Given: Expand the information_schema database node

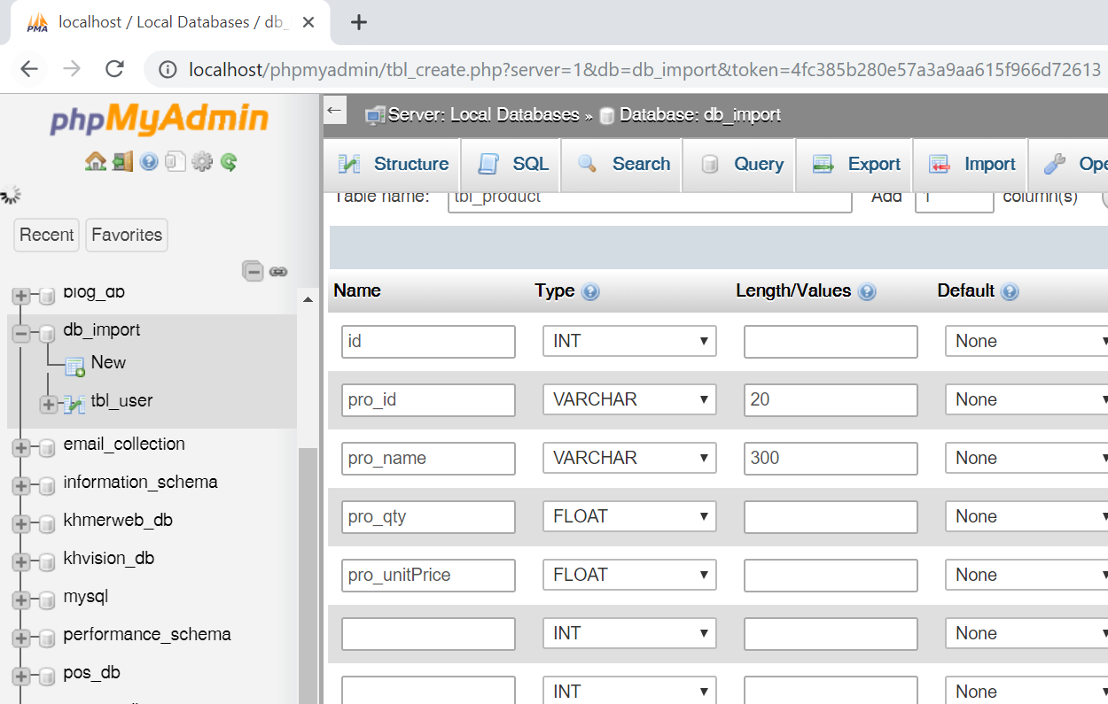Looking at the screenshot, I should (21, 485).
